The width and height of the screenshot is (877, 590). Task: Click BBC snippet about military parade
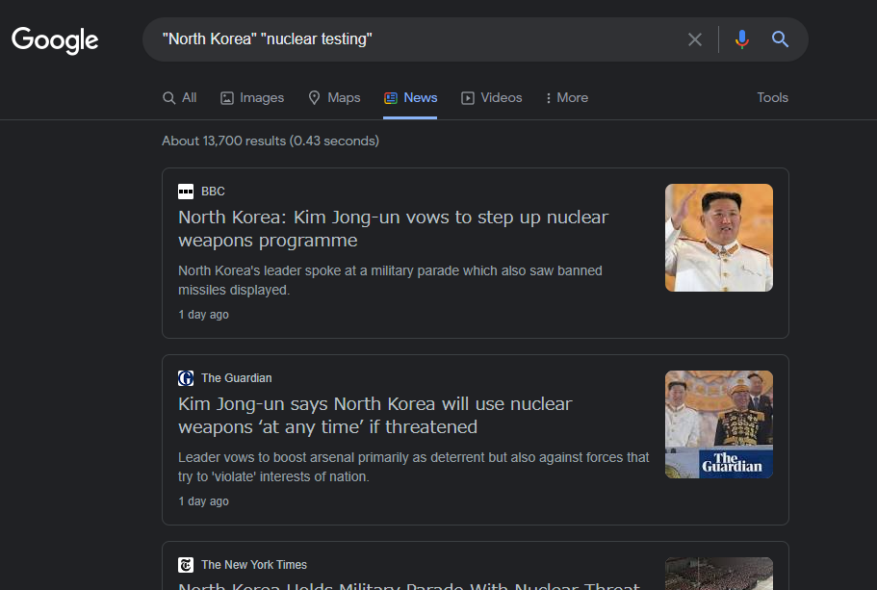(390, 280)
